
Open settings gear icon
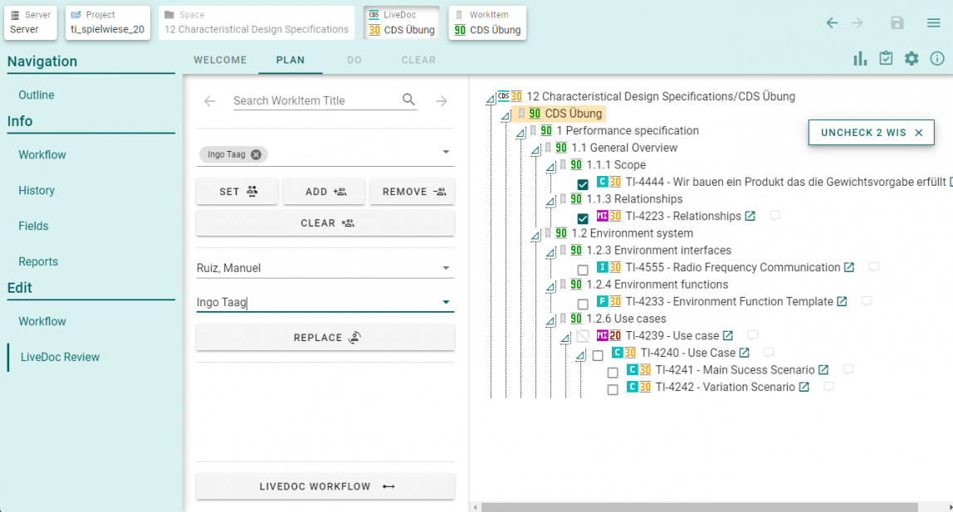tap(911, 58)
